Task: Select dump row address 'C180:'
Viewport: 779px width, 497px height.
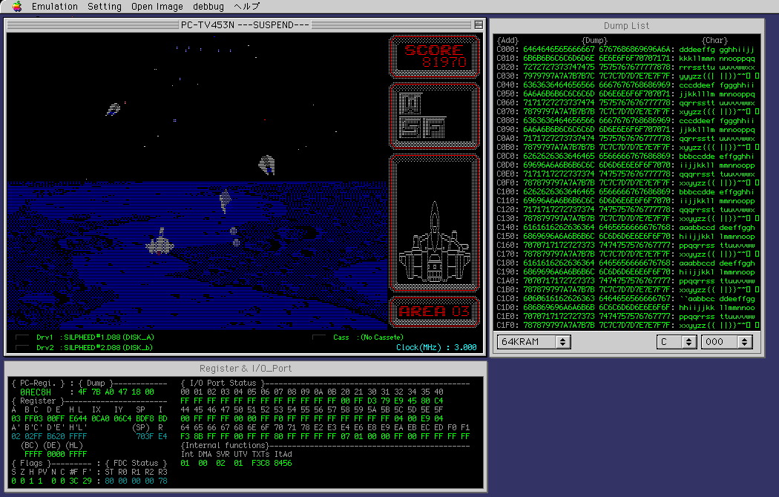Action: click(x=507, y=263)
